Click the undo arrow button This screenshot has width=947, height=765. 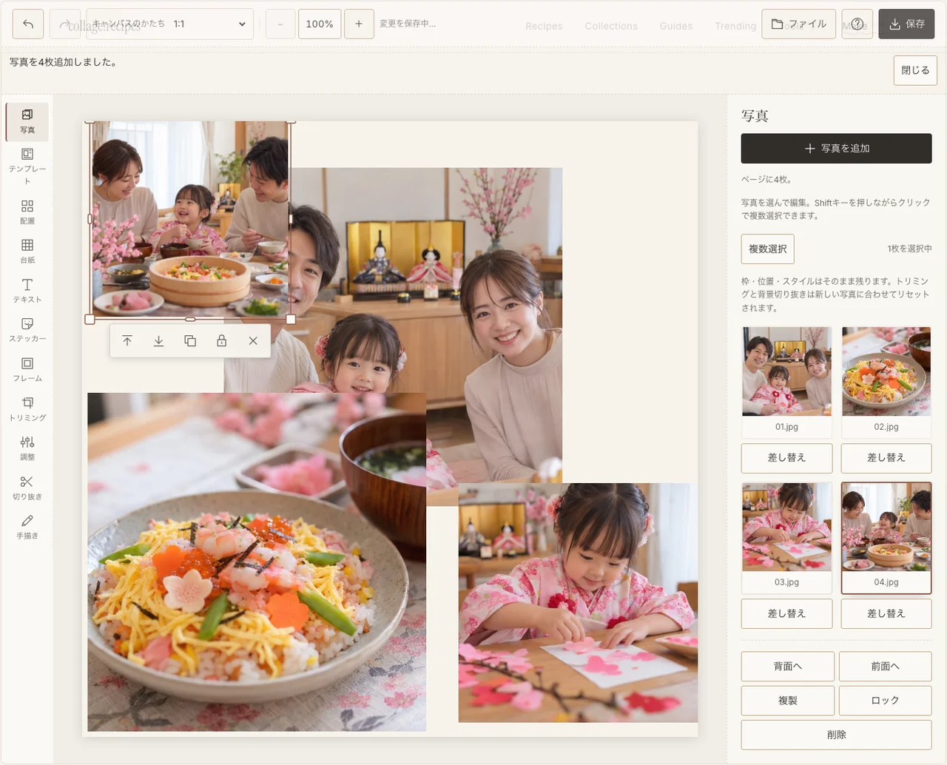click(28, 24)
